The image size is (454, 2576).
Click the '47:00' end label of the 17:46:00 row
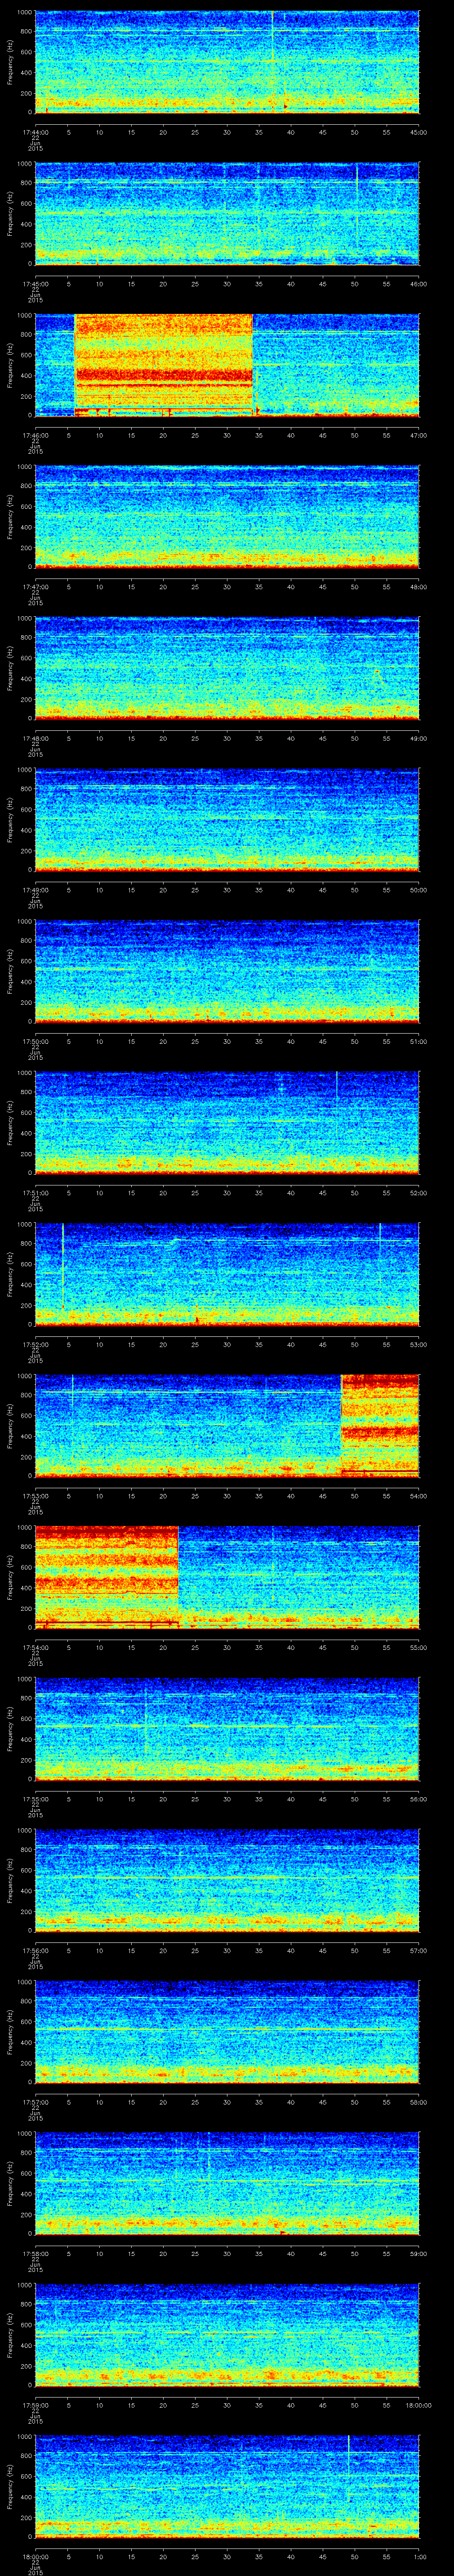click(x=419, y=434)
